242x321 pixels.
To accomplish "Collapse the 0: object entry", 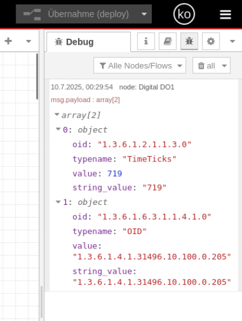I will 58,129.
